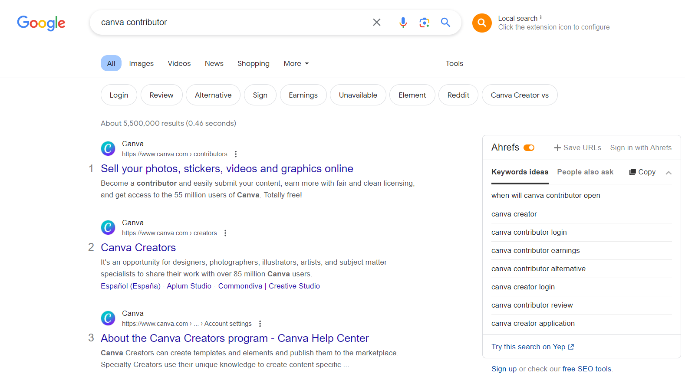Viewport: 685px width, 377px height.
Task: Switch to News results
Action: [x=214, y=63]
